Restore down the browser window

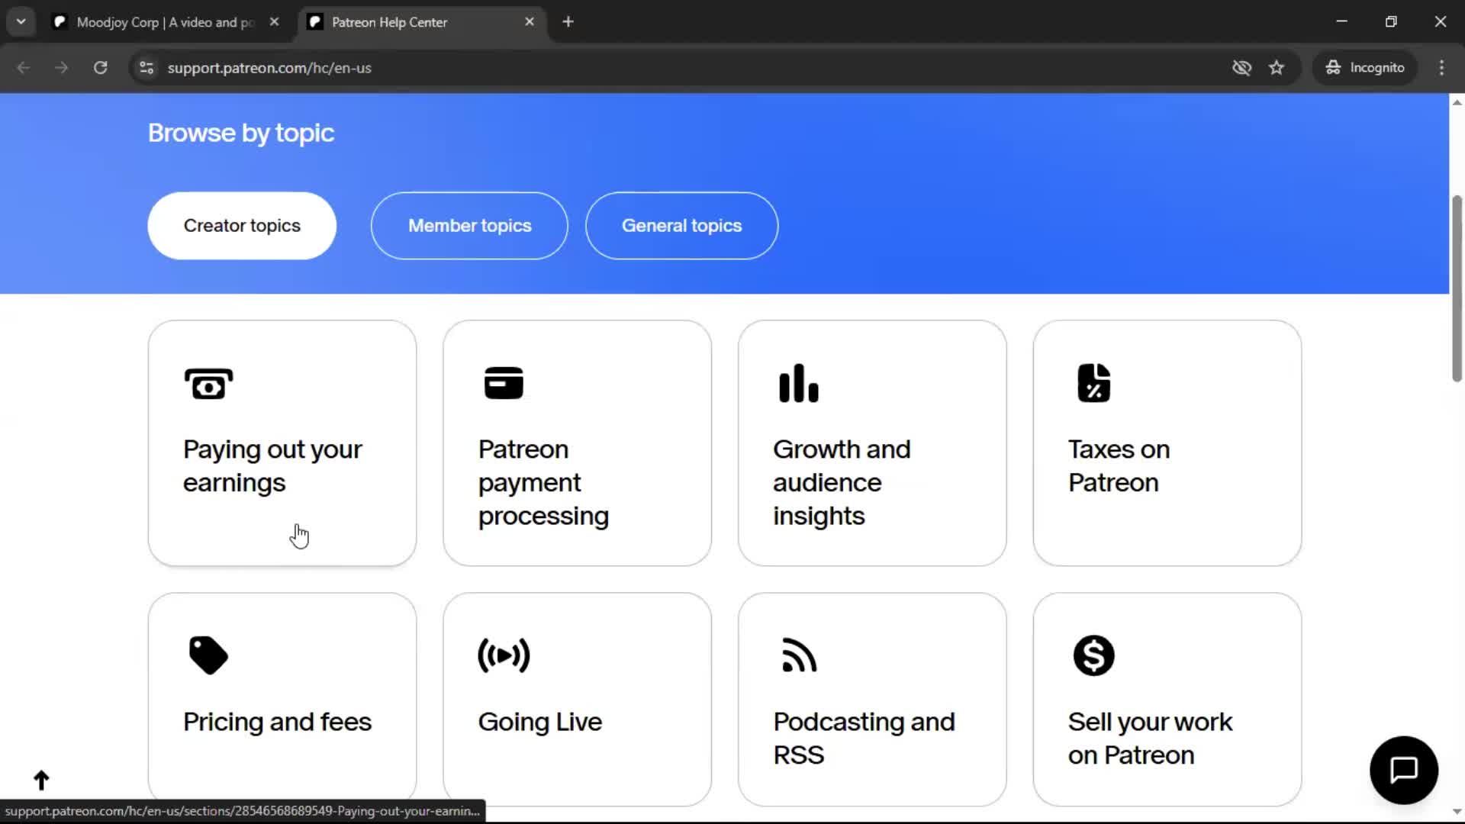pyautogui.click(x=1391, y=22)
